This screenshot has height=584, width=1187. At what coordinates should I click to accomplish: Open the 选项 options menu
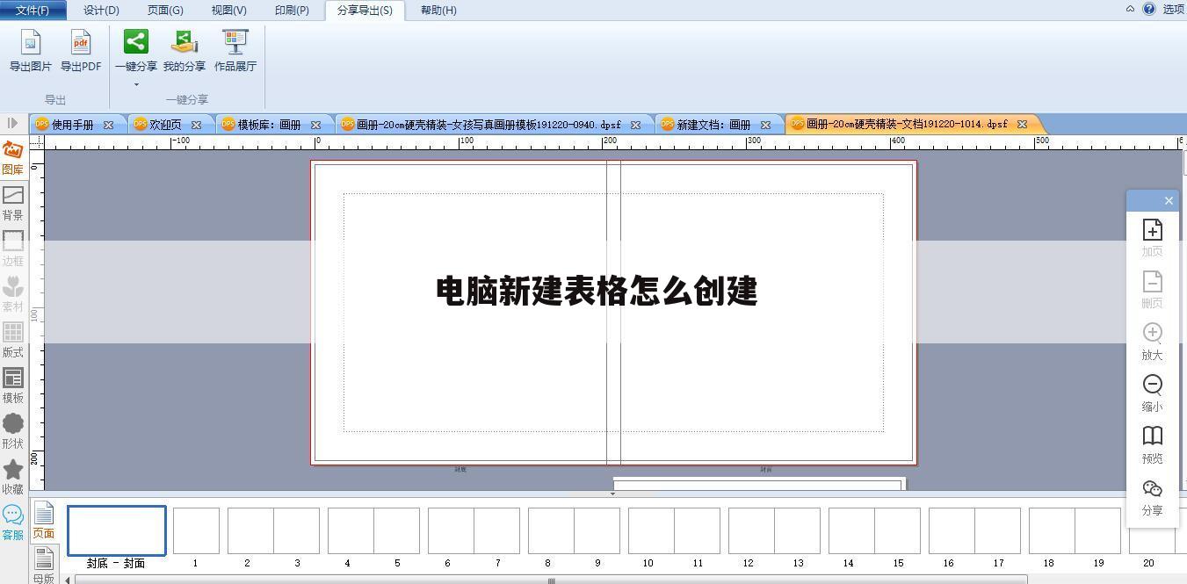1173,10
